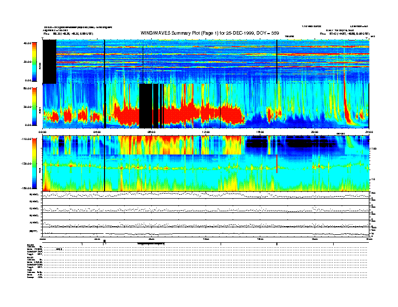Click the 04:00 label below RAD1 spectrogram

[x=97, y=132]
